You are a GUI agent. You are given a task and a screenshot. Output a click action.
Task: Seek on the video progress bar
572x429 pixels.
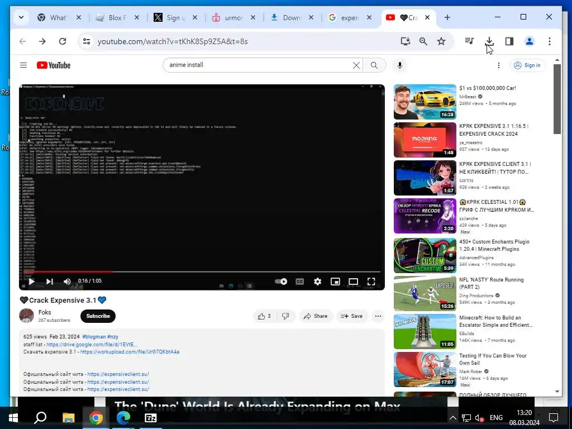point(202,272)
